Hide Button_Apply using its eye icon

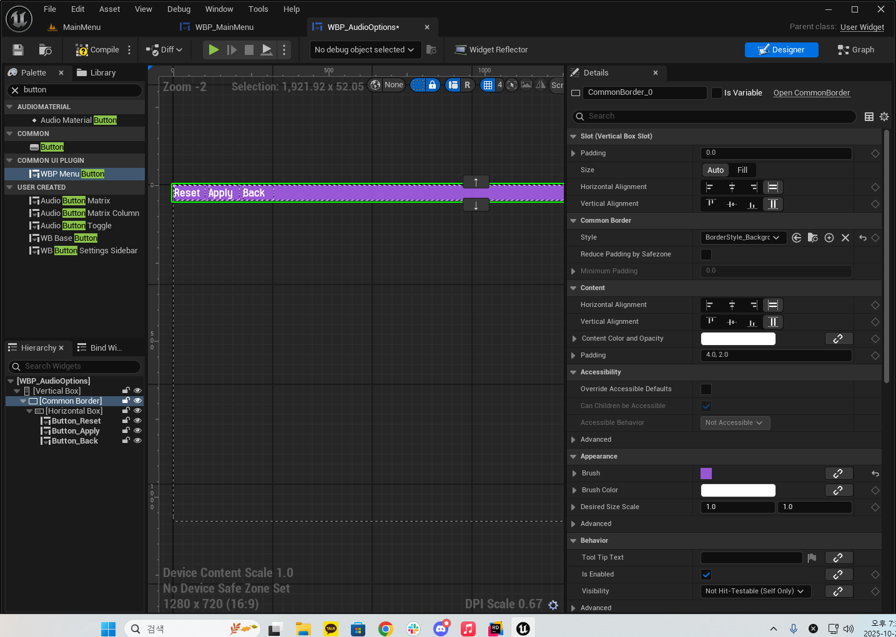pos(137,431)
